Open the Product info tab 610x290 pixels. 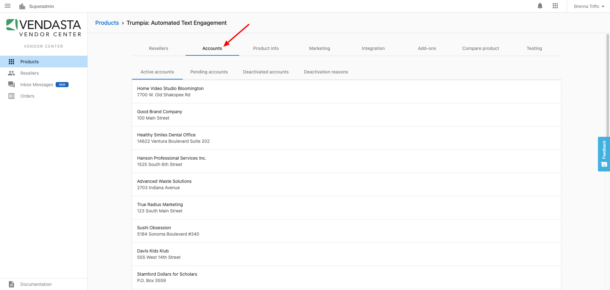click(266, 48)
